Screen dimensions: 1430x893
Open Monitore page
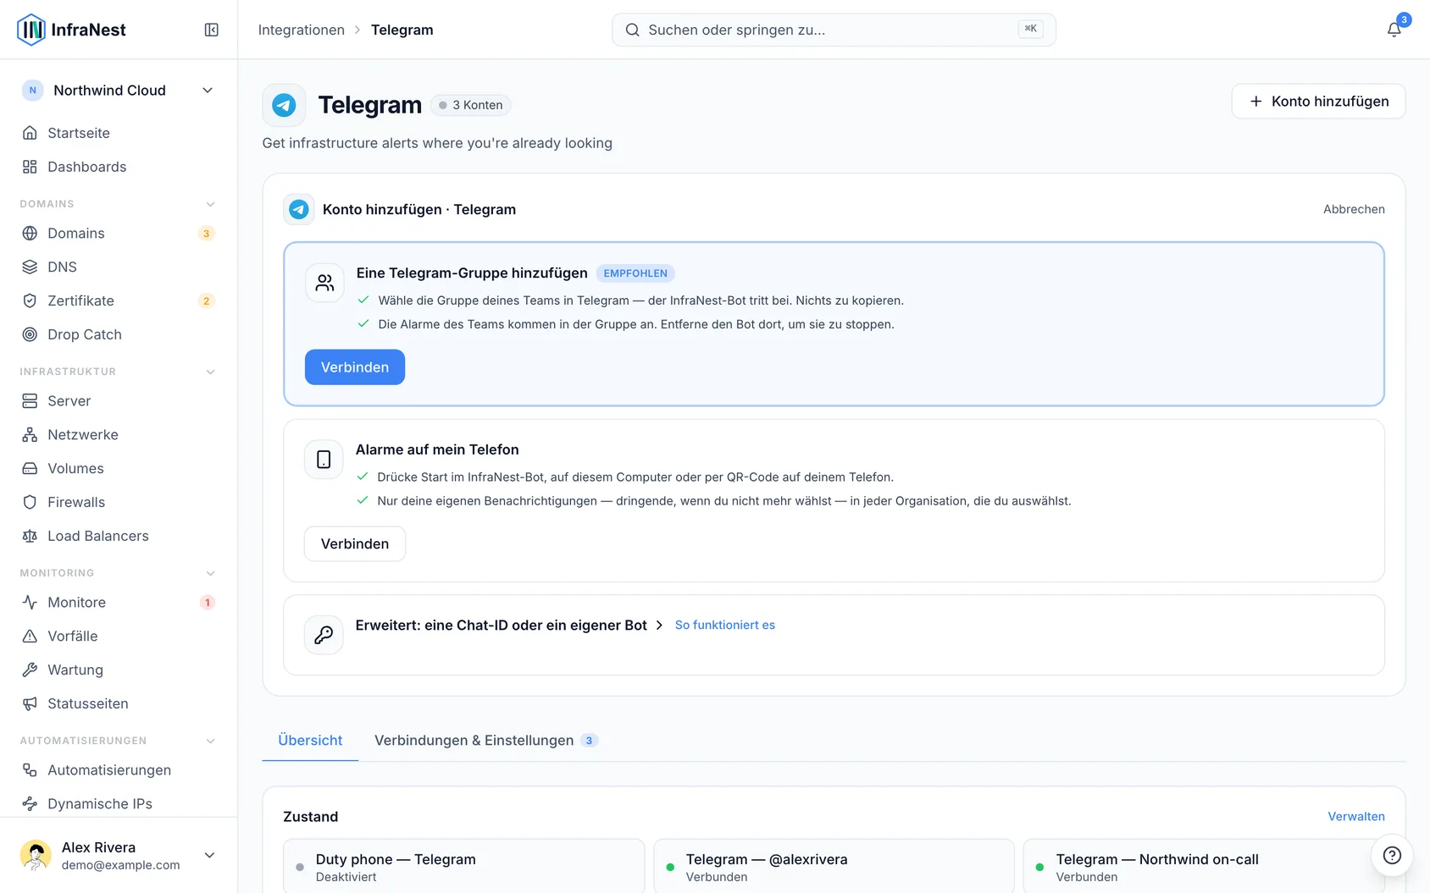[119, 602]
